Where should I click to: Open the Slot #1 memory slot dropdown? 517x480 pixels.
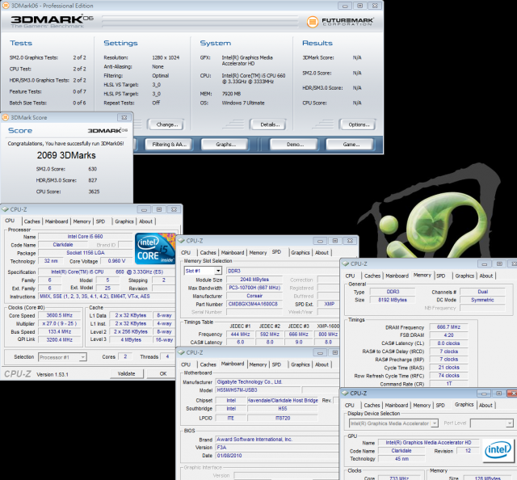[218, 271]
